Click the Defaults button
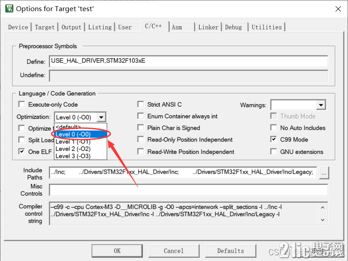Screen dimensions: 348x261 231,251
